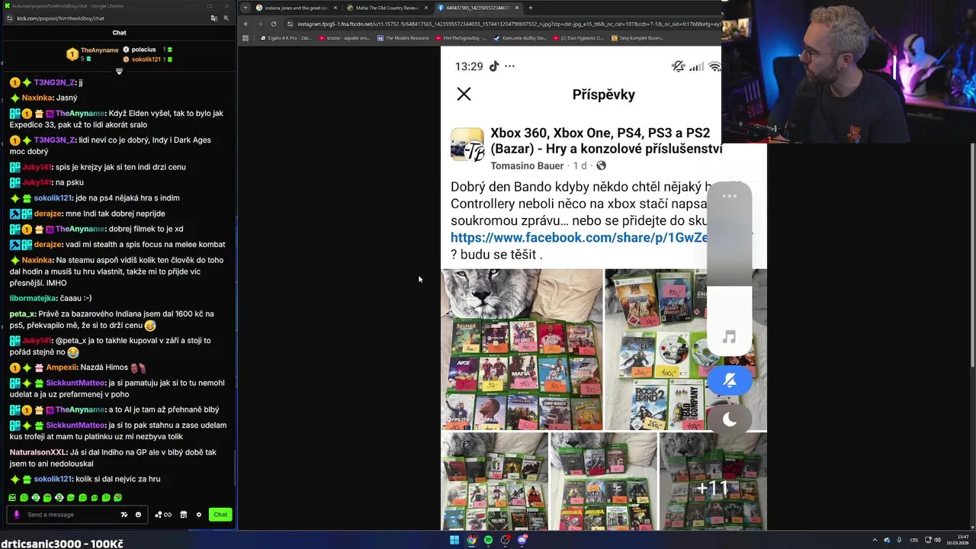Click the tray microphone icon

900,540
